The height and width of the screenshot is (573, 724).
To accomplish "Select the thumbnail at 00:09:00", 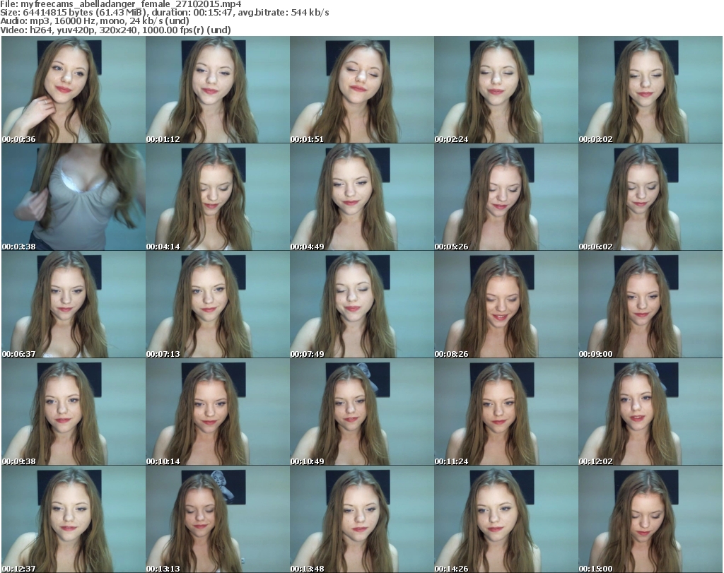I will pos(650,305).
